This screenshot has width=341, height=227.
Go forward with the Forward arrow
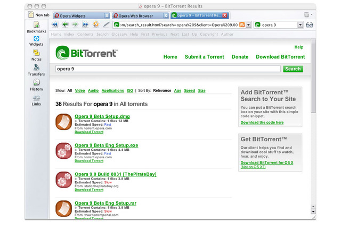pyautogui.click(x=75, y=25)
